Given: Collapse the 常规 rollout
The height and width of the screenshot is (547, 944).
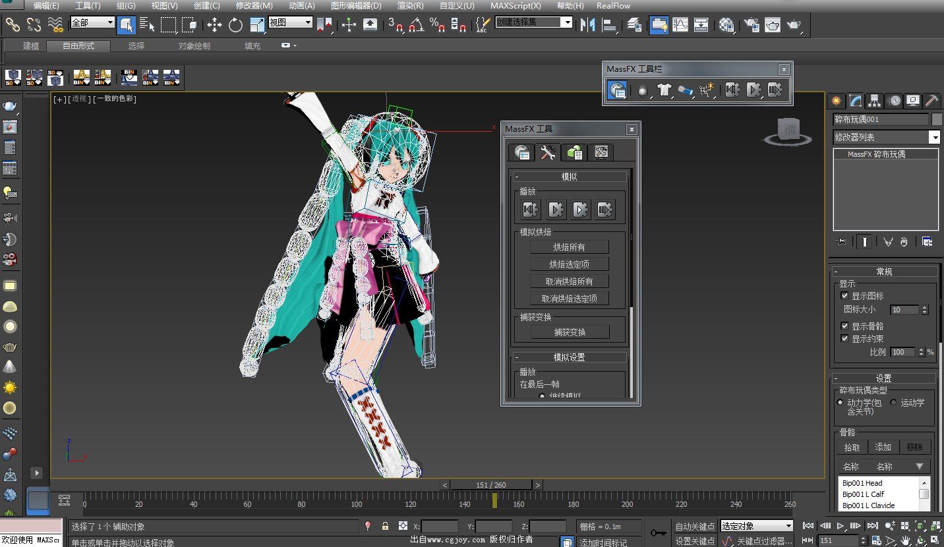Looking at the screenshot, I should coord(884,272).
